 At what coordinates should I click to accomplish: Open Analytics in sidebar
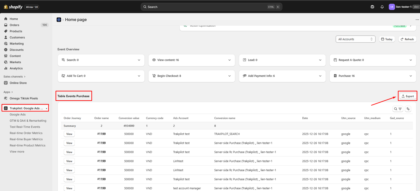(16, 68)
